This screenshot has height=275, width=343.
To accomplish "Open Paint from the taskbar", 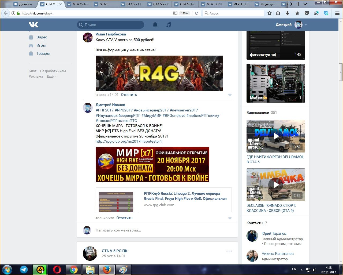I will click(x=124, y=270).
